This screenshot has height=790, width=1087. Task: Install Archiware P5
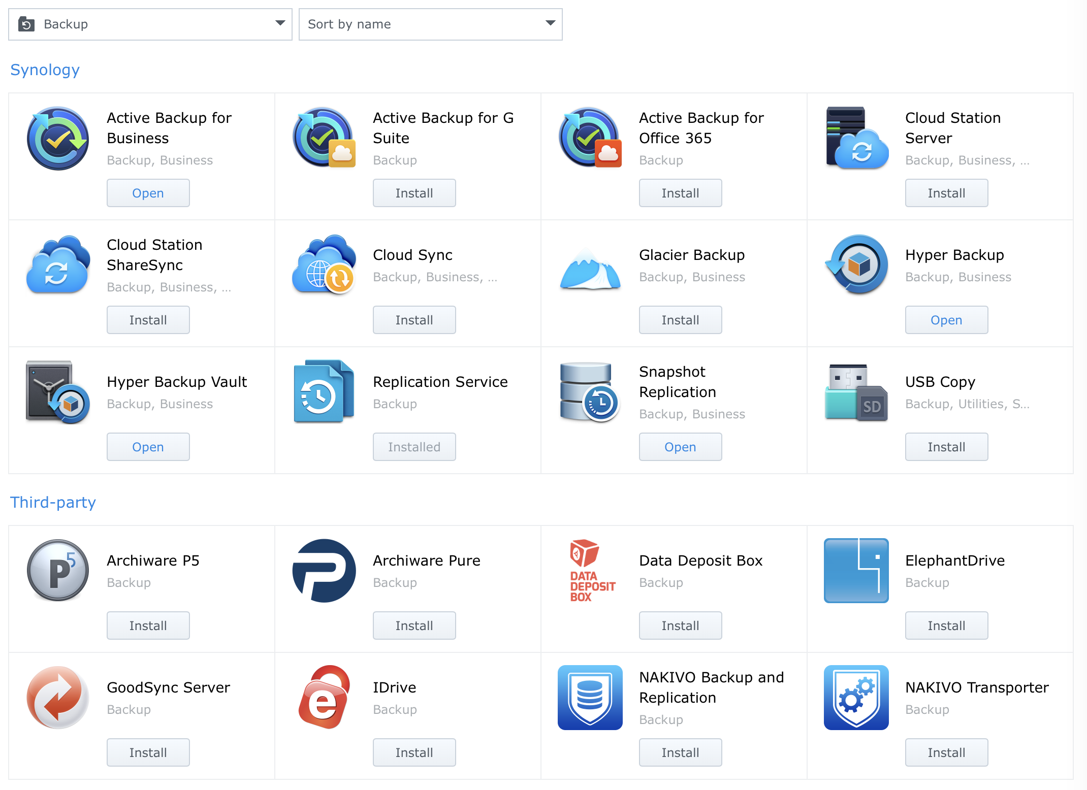148,626
